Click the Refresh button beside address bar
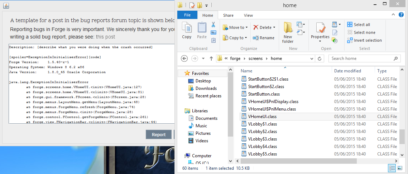Screen dimensions: 408x174 [x=319, y=58]
